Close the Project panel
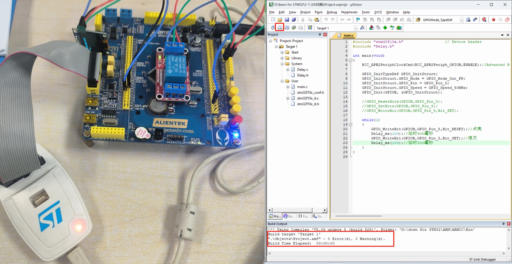512x264 pixels. click(x=325, y=35)
